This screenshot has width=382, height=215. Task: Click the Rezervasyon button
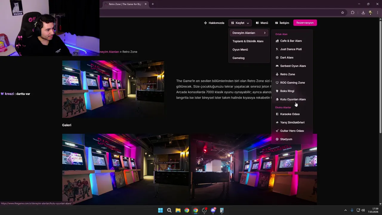[305, 23]
